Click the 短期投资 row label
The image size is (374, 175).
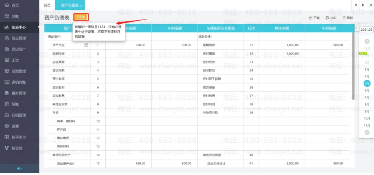click(x=58, y=54)
